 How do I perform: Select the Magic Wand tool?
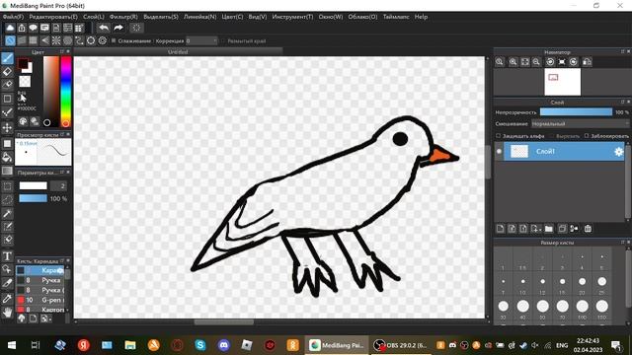point(7,213)
